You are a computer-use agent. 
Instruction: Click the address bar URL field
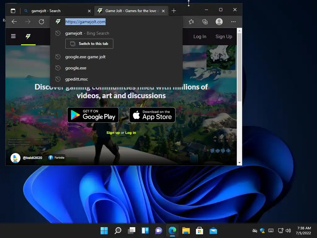coord(116,22)
